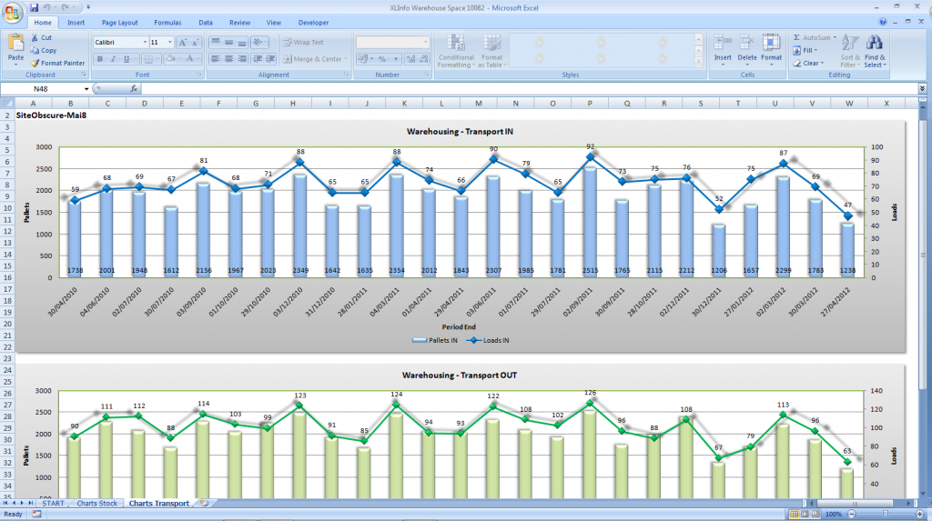Select the Format Painter tool

coord(57,63)
